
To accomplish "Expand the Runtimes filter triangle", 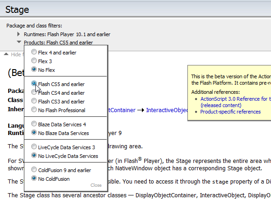I will tap(18, 34).
